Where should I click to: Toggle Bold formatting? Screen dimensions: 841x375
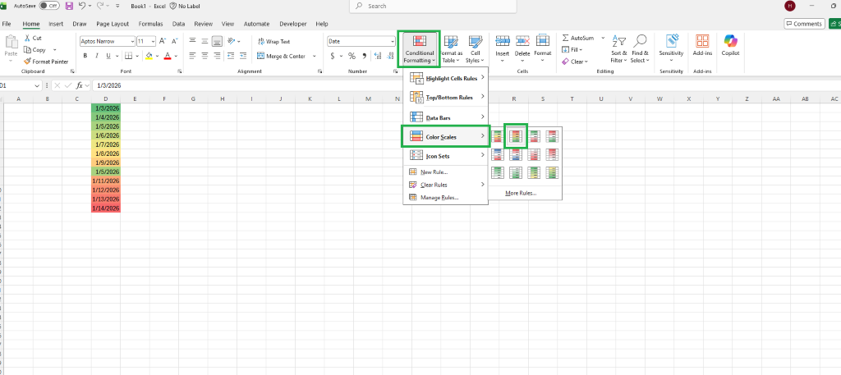click(x=85, y=56)
